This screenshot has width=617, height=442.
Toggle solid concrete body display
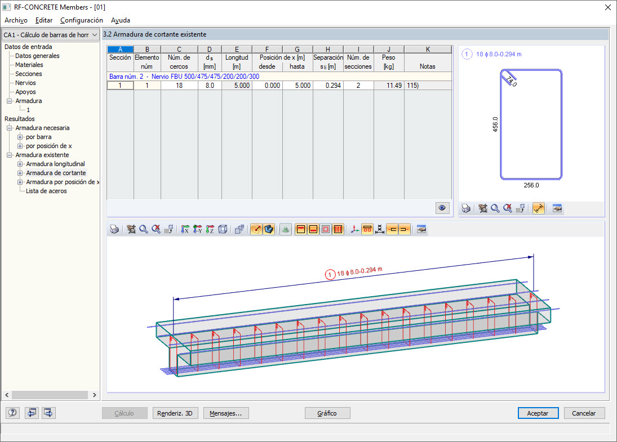tap(269, 229)
